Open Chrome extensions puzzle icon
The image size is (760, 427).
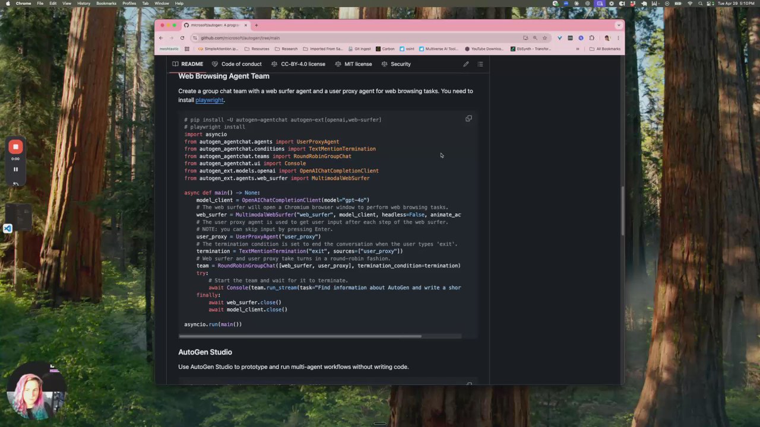pyautogui.click(x=591, y=38)
